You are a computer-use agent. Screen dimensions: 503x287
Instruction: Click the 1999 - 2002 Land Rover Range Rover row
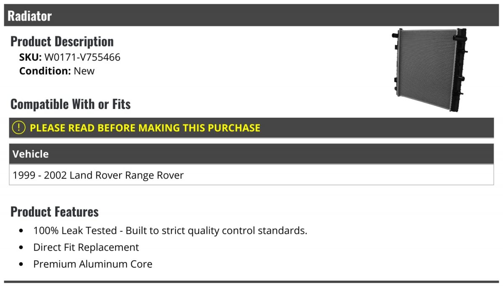click(x=251, y=175)
